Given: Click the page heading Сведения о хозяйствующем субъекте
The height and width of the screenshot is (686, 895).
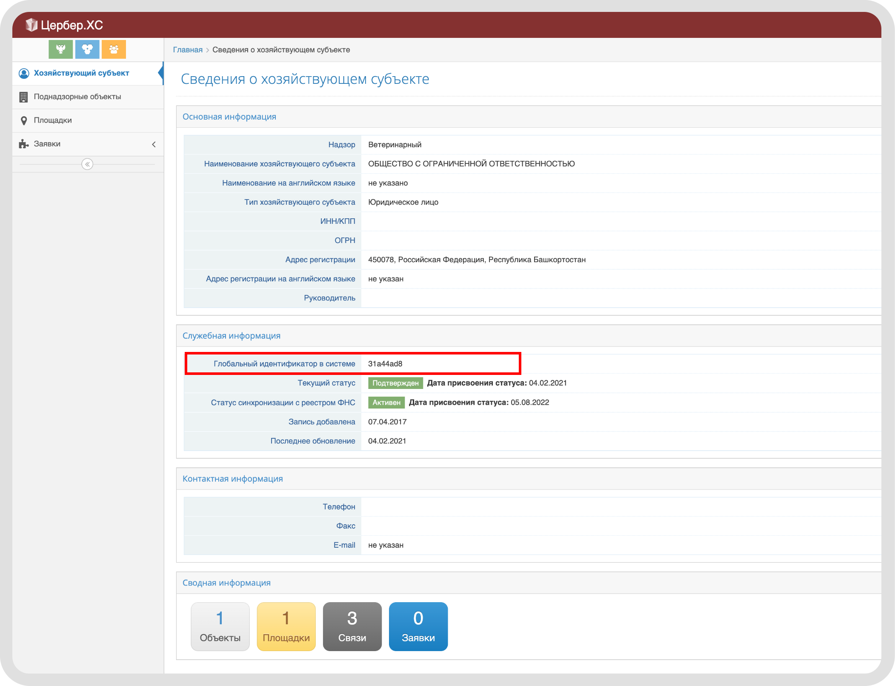Looking at the screenshot, I should pos(305,79).
